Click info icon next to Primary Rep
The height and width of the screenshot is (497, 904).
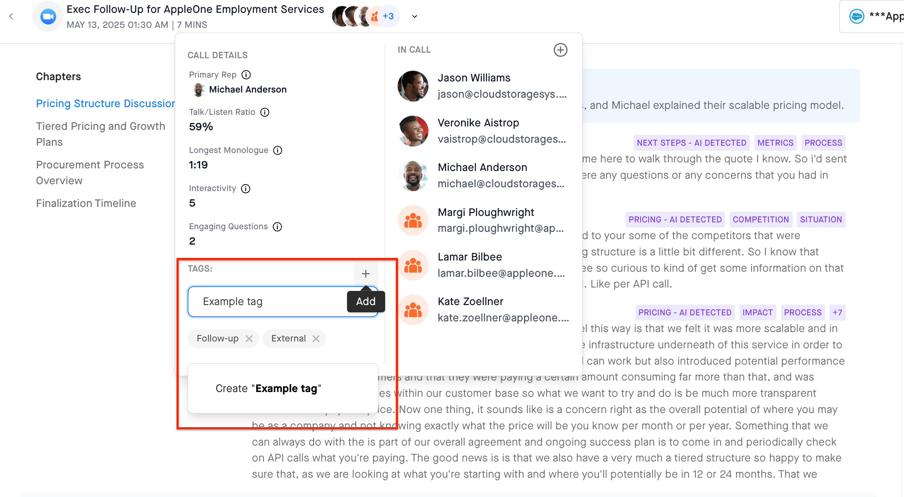(x=246, y=75)
